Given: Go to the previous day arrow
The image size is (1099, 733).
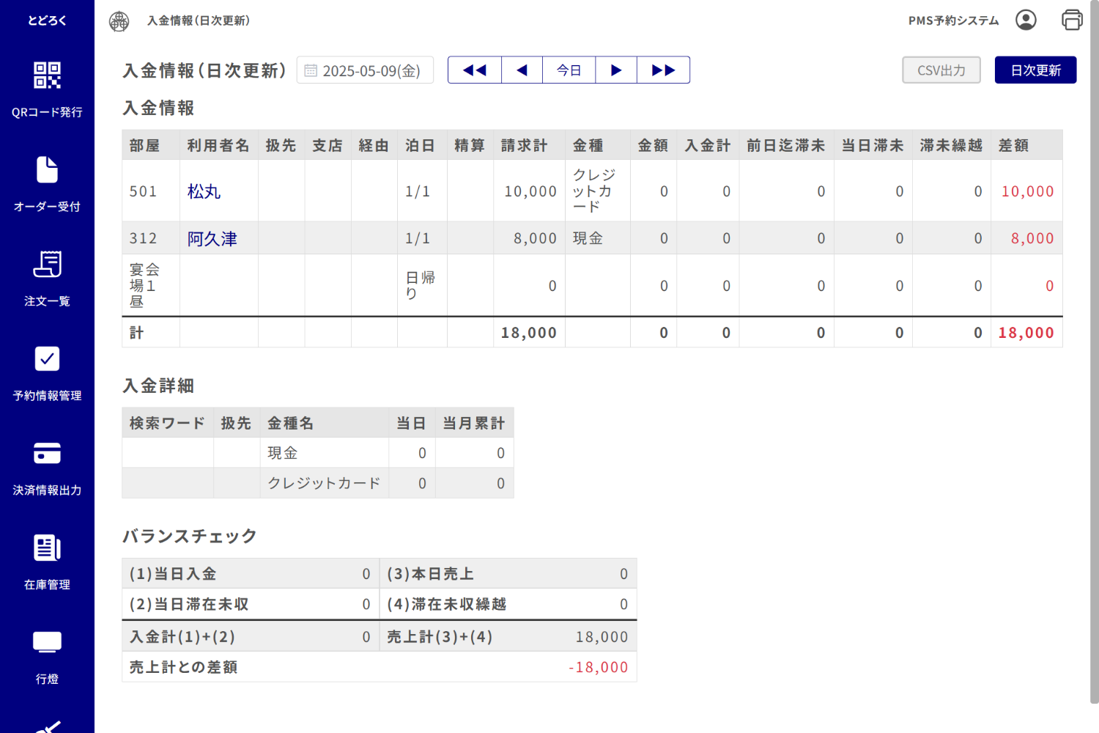Looking at the screenshot, I should (x=522, y=70).
